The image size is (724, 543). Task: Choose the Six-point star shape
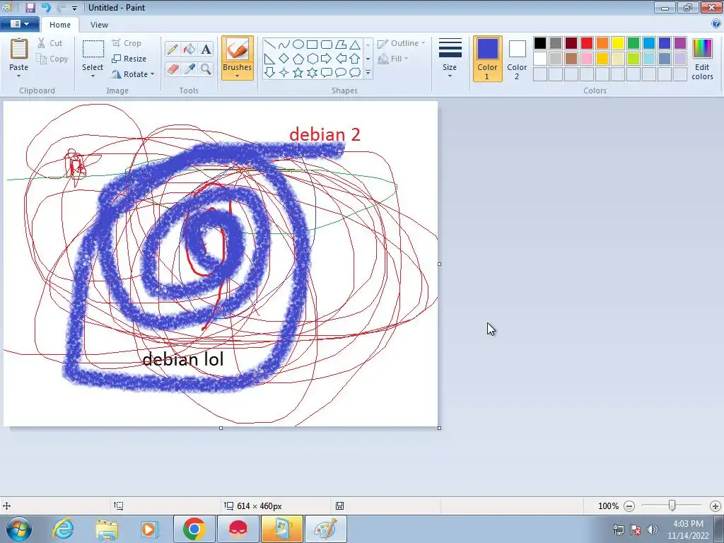(x=312, y=73)
